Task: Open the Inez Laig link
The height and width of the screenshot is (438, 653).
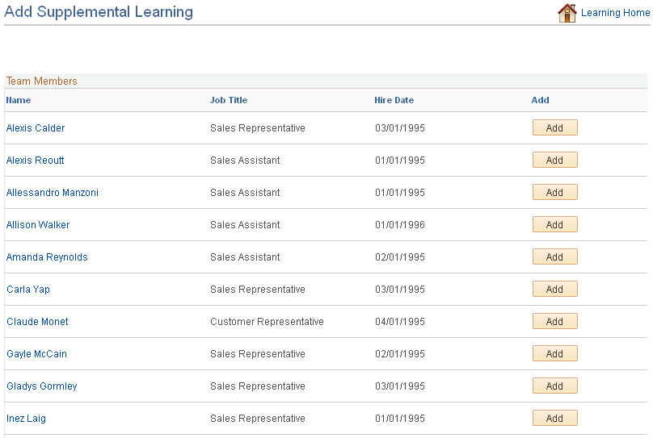Action: coord(26,419)
